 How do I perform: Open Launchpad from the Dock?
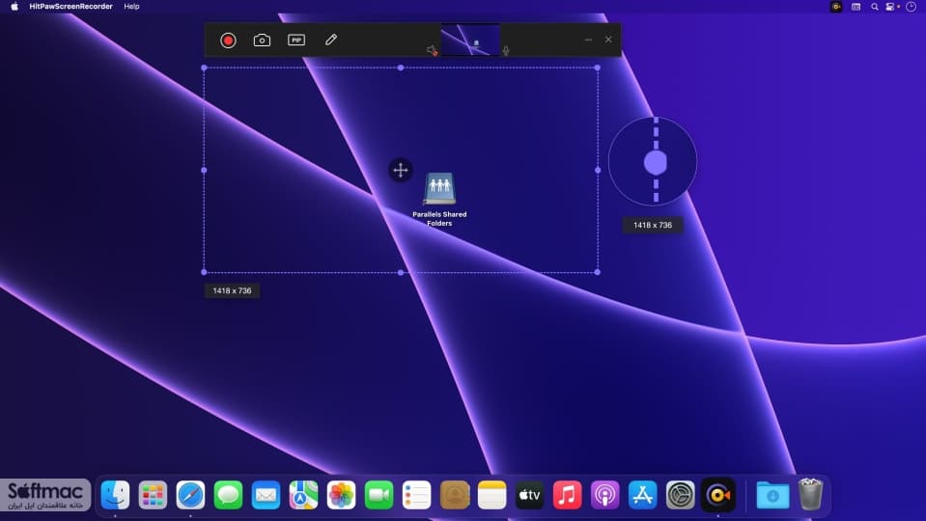point(153,494)
